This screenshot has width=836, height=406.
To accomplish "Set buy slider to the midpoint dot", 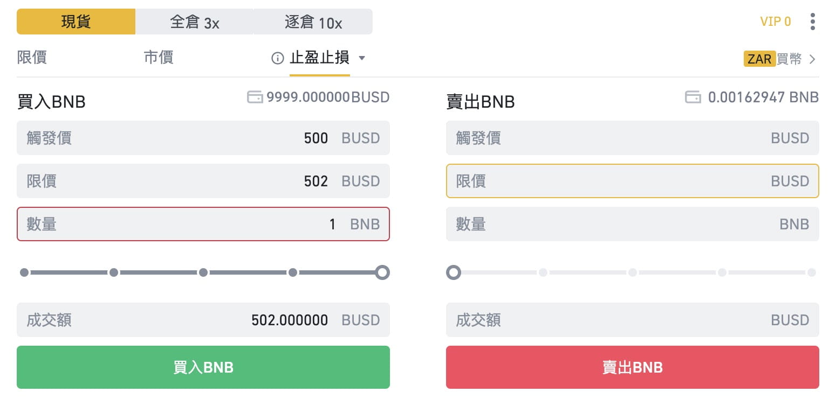I will 203,272.
